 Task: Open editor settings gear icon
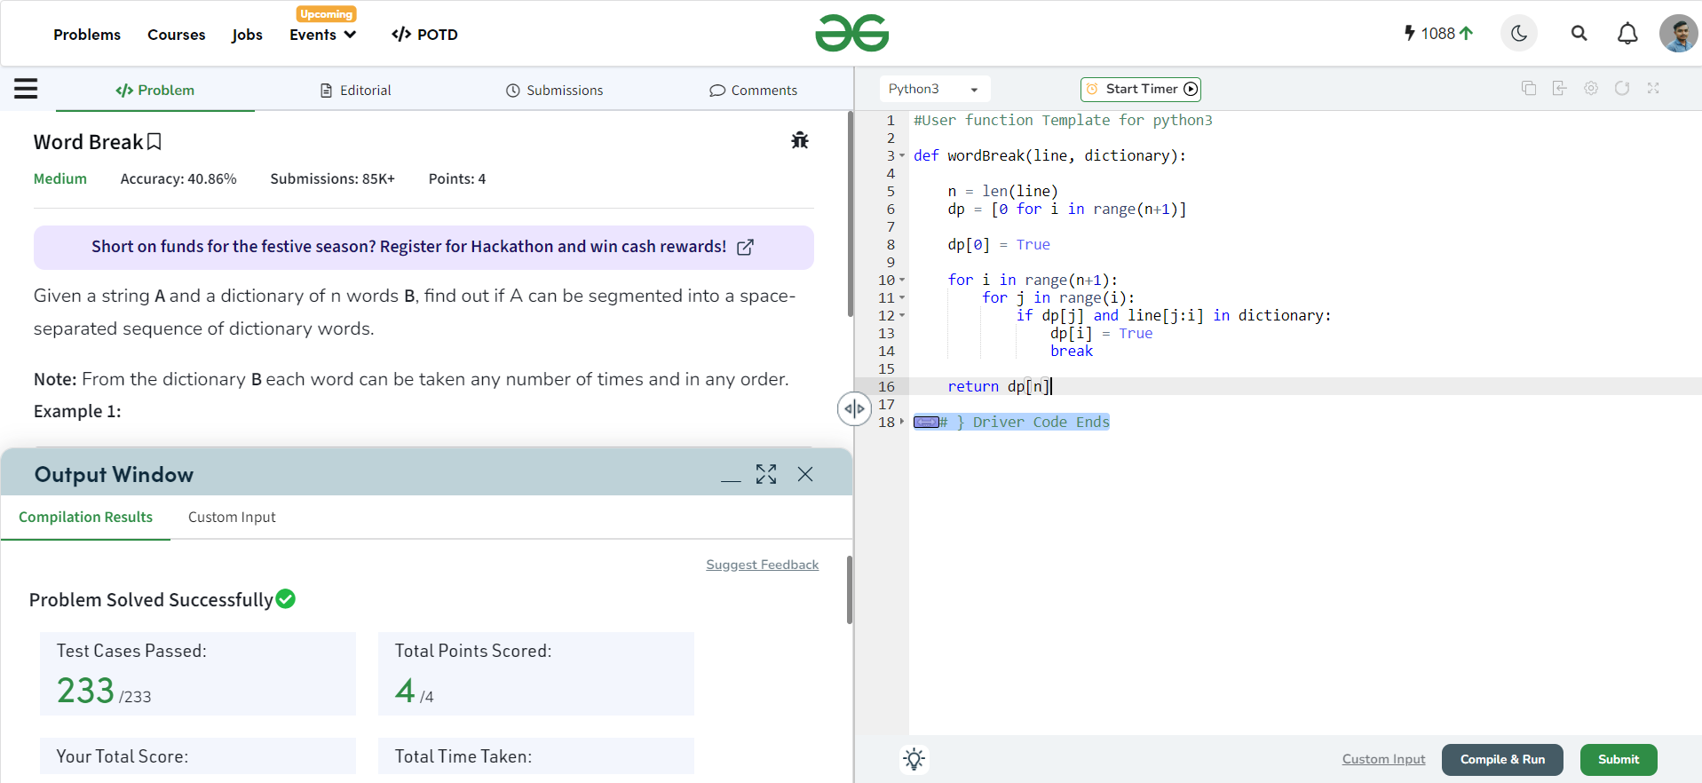click(1591, 88)
